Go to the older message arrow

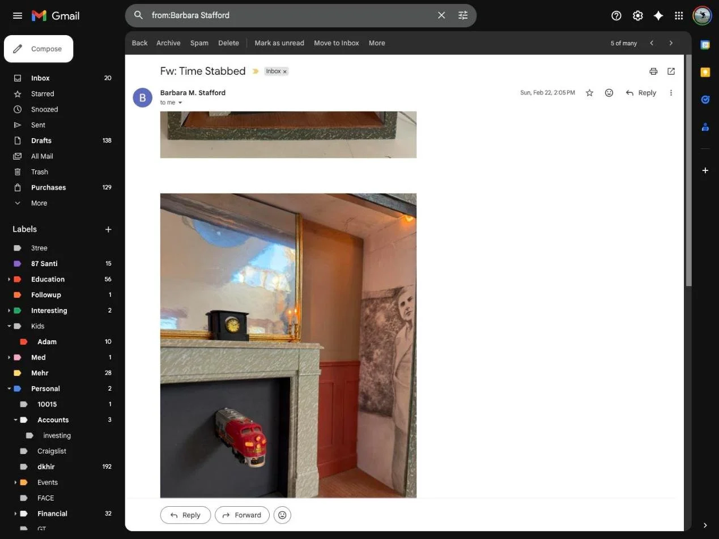click(x=671, y=43)
